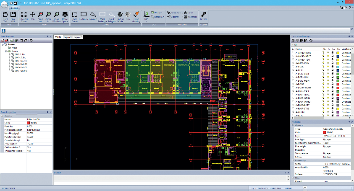Select zone L00 - Unit 10 in tree
Viewport: 354px width, 191px height.
21,61
